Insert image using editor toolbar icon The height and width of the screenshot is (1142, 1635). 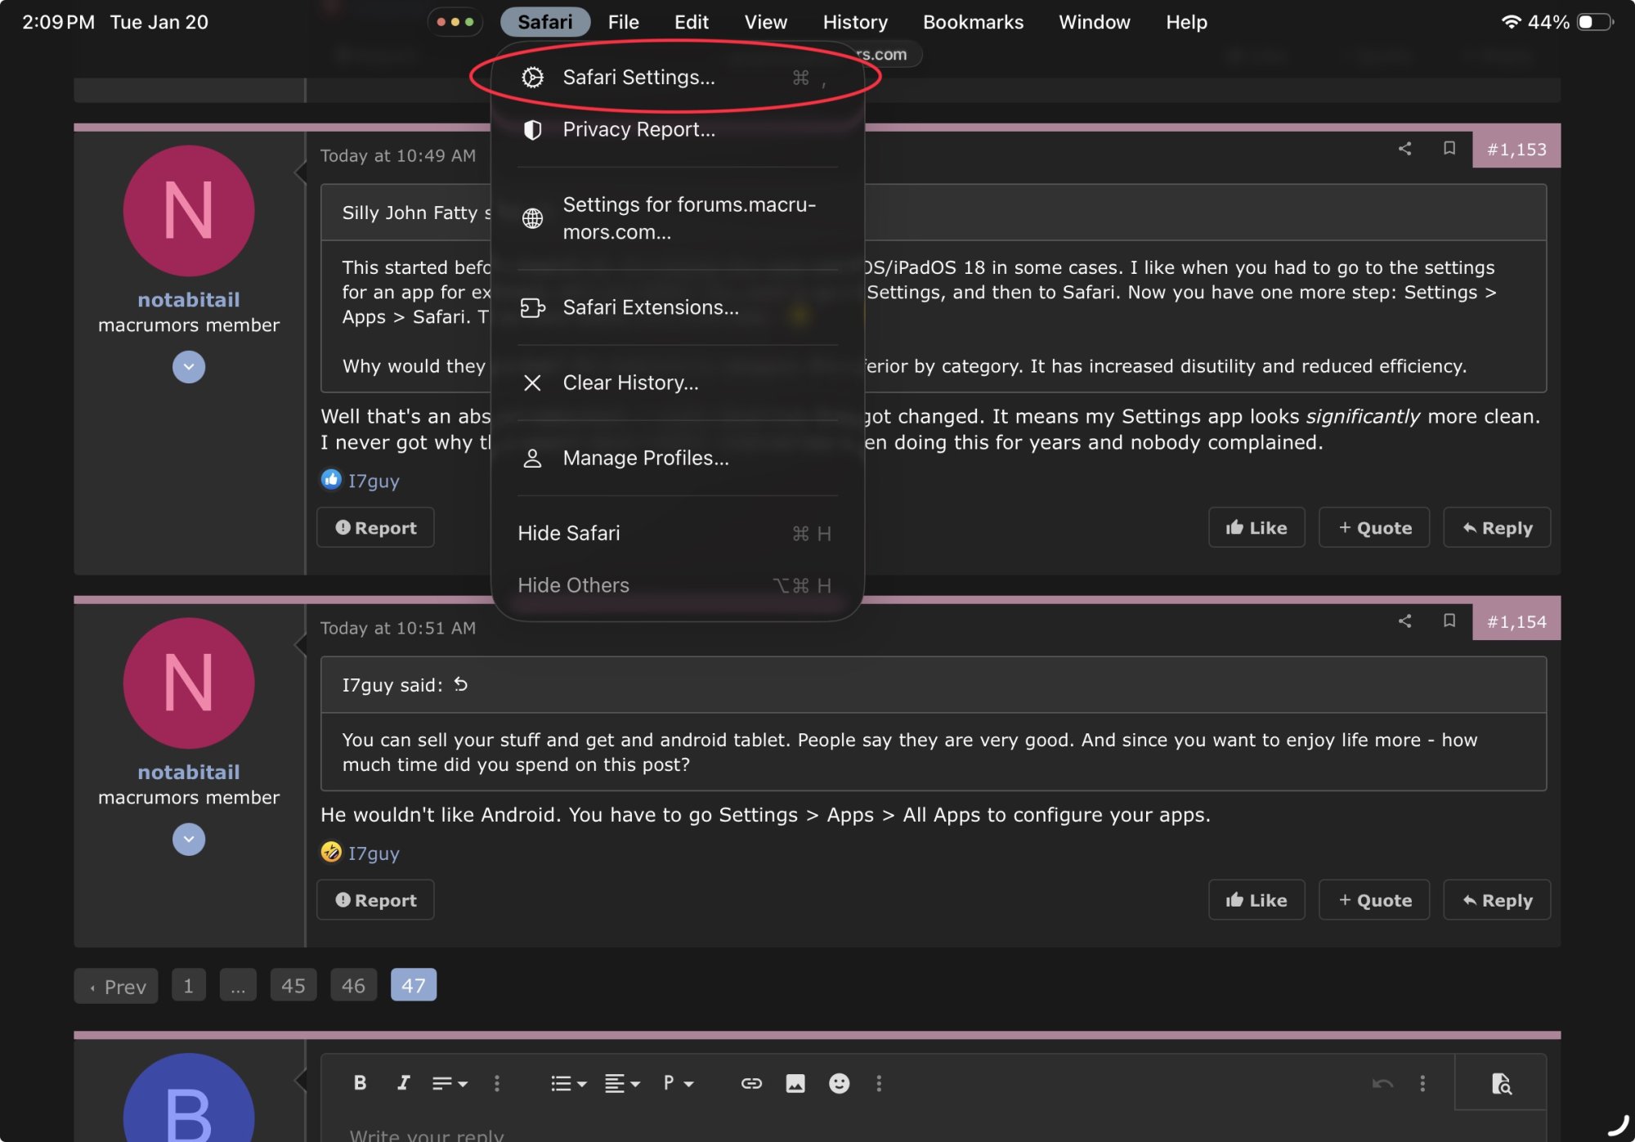[795, 1083]
